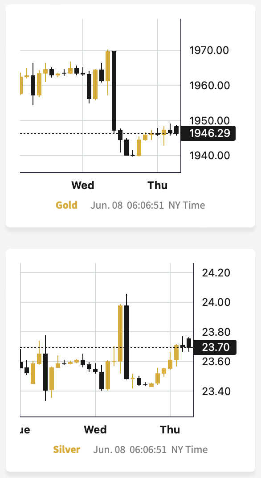Click the gold chart timestamp Jun. 08 06:06:51

pyautogui.click(x=127, y=206)
